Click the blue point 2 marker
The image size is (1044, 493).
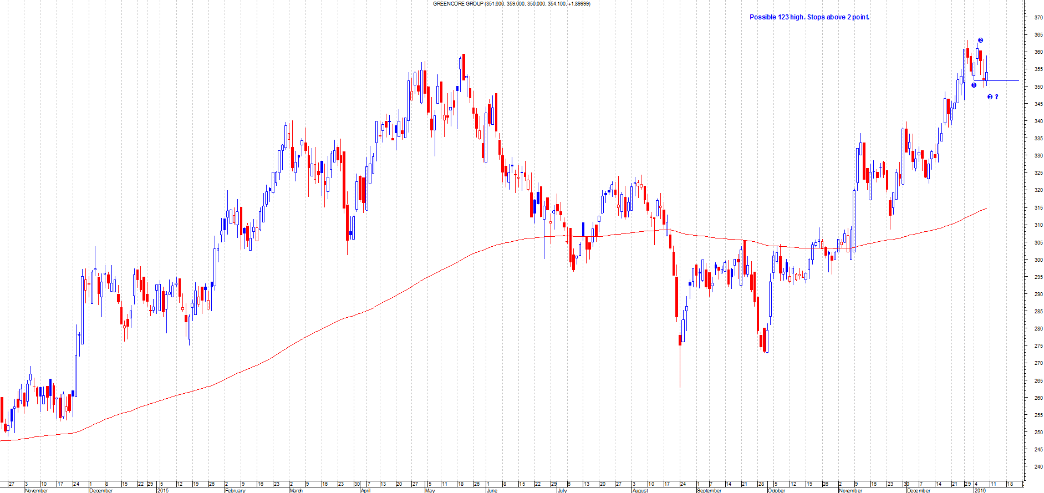pyautogui.click(x=980, y=40)
